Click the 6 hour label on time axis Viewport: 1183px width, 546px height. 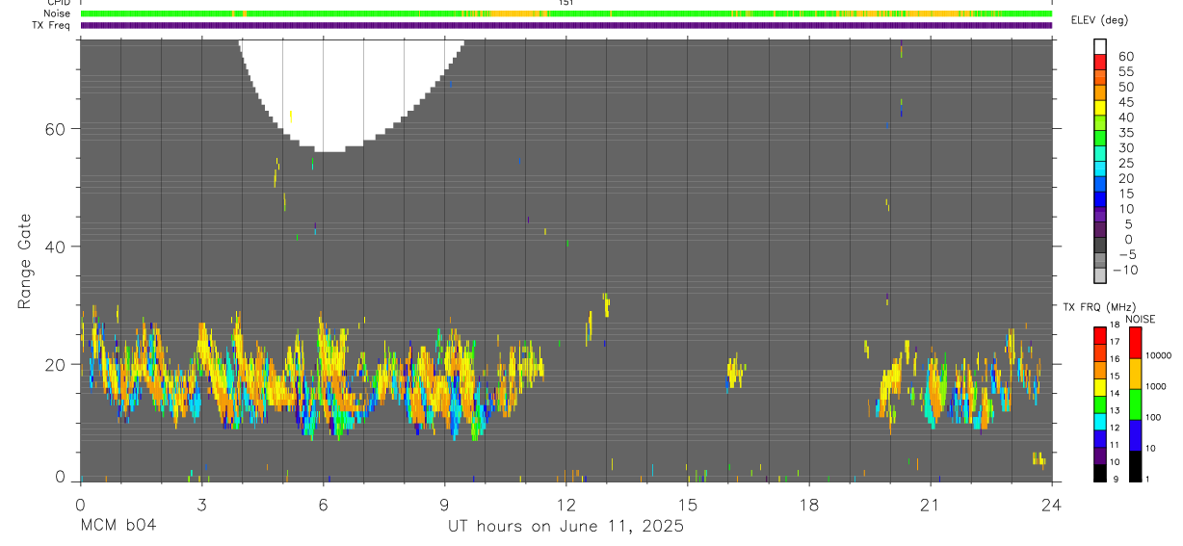(x=323, y=504)
